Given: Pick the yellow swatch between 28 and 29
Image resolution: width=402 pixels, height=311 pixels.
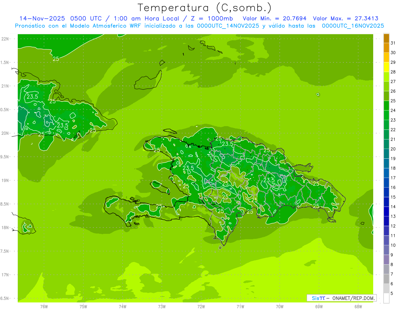Looking at the screenshot, I should pyautogui.click(x=386, y=67).
